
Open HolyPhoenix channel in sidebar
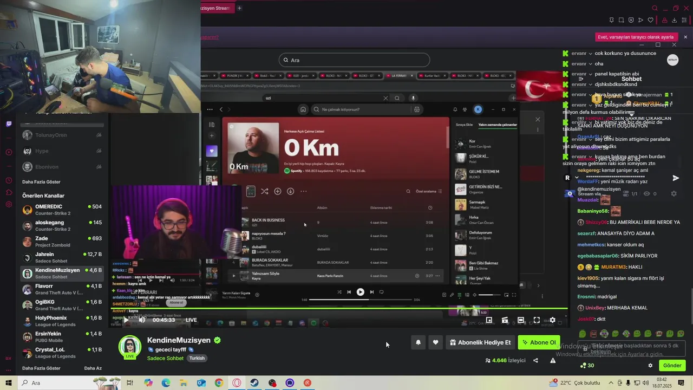[62, 321]
